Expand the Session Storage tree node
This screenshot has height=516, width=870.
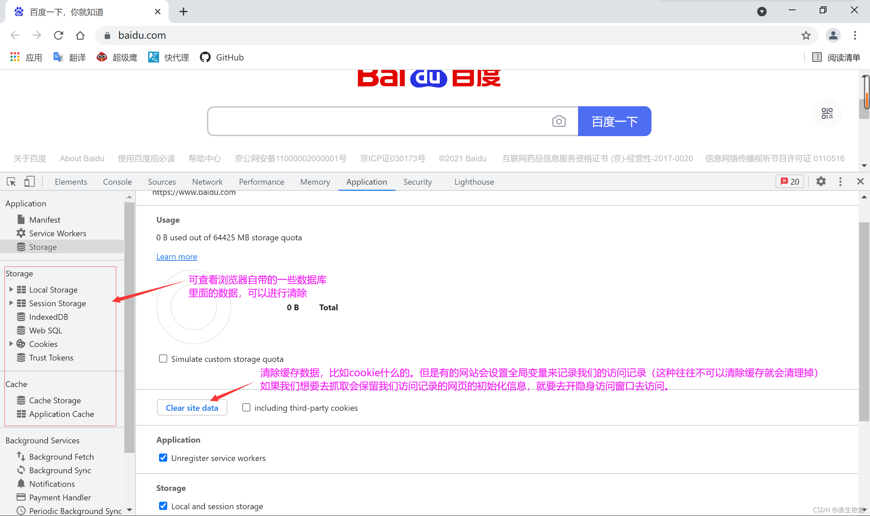click(x=11, y=303)
